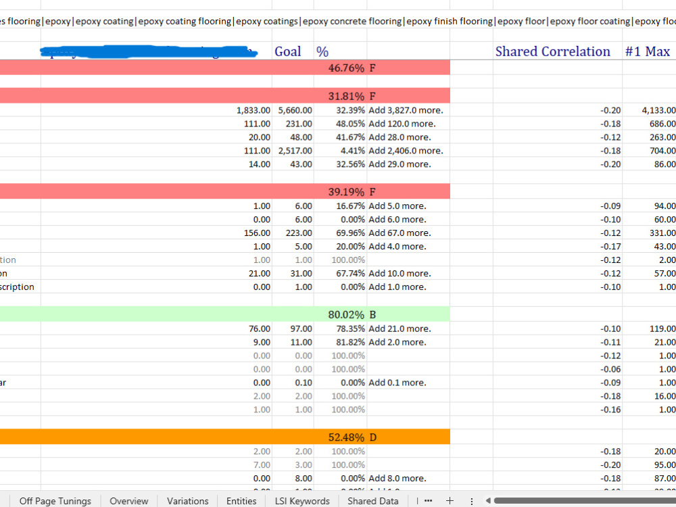Click the horizontal scrollbar's left arrow
Image resolution: width=676 pixels, height=507 pixels.
[488, 500]
